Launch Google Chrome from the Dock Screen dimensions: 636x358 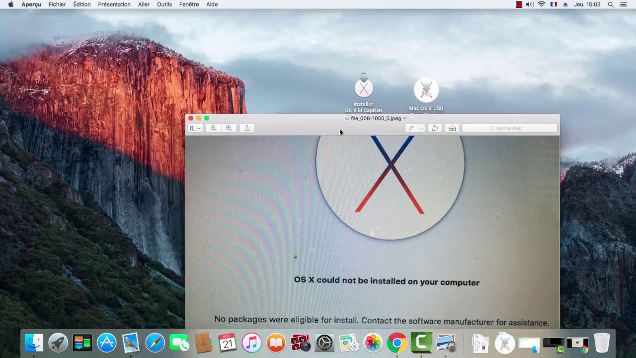397,343
